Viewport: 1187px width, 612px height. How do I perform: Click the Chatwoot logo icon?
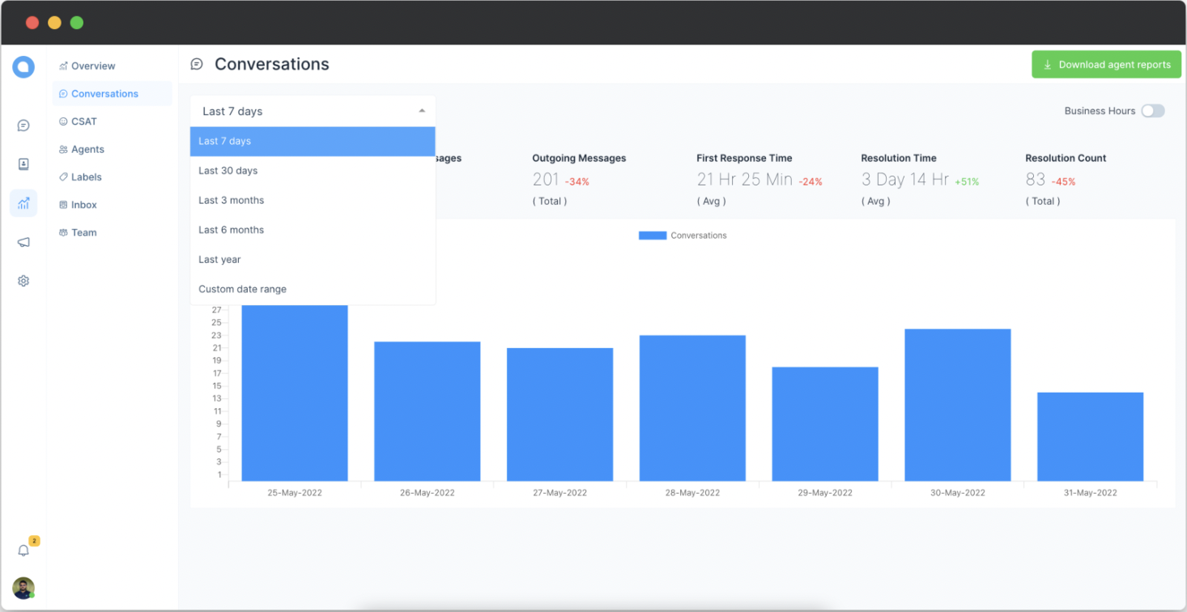tap(23, 67)
